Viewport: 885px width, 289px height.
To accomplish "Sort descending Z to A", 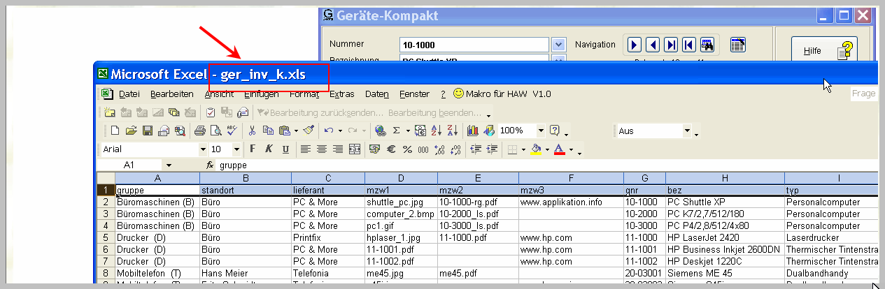I will tap(452, 131).
